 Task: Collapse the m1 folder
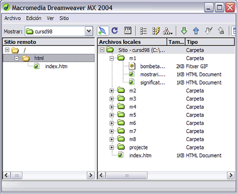pyautogui.click(x=112, y=58)
